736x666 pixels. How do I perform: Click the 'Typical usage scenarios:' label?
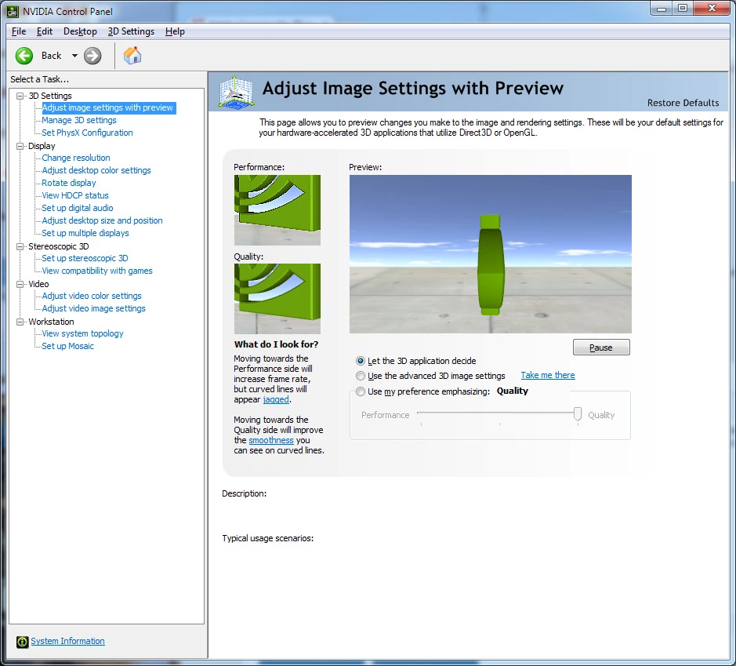267,538
